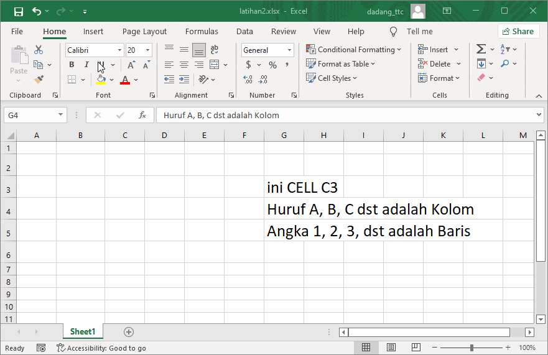Cut selection with the scissors icon
The image size is (548, 355).
pyautogui.click(x=39, y=50)
